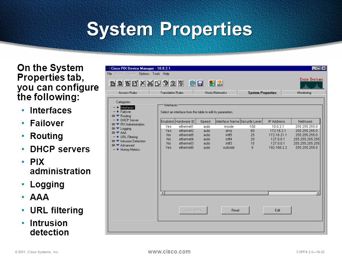Viewport: 342px width, 256px height.
Task: Click the Edit button
Action: pos(278,210)
